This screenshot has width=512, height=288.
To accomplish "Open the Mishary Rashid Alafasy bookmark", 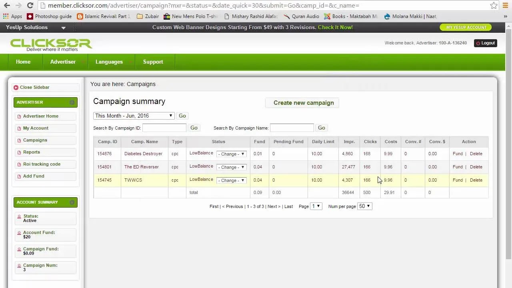I will point(251,16).
